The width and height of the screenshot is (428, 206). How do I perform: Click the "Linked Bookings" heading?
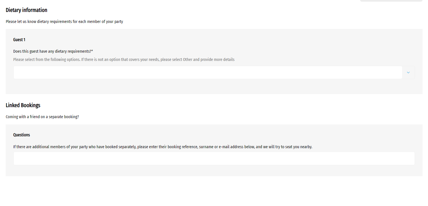pyautogui.click(x=23, y=105)
